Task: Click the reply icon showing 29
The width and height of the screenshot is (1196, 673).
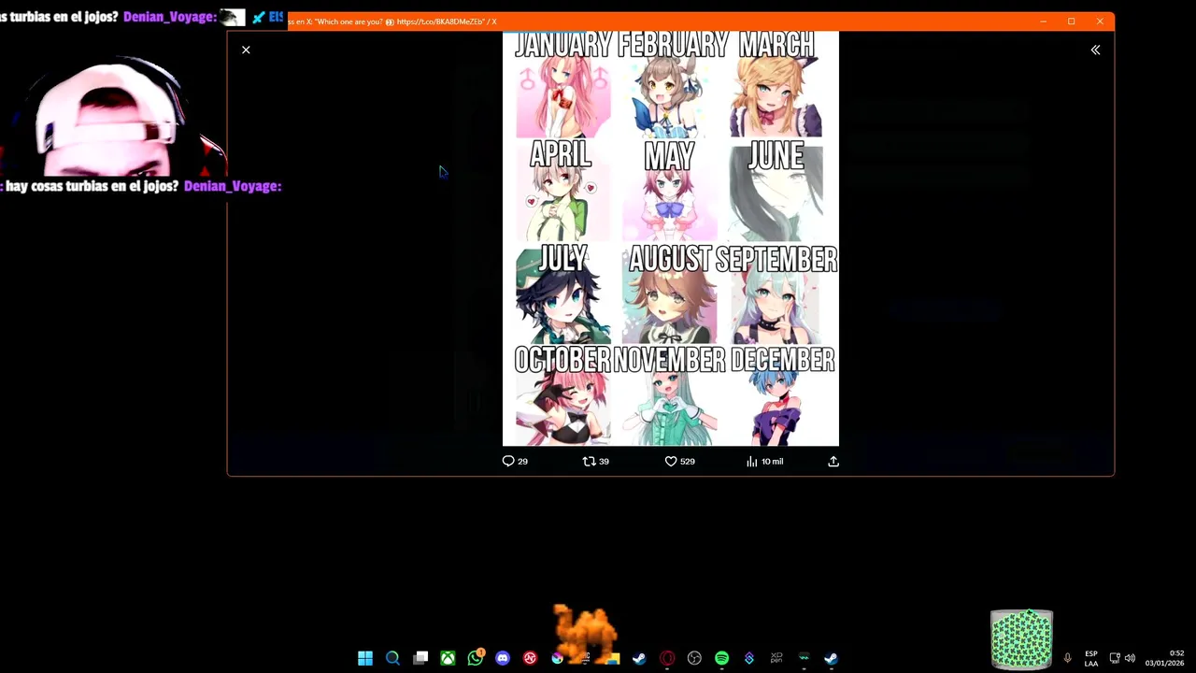Action: click(x=515, y=461)
